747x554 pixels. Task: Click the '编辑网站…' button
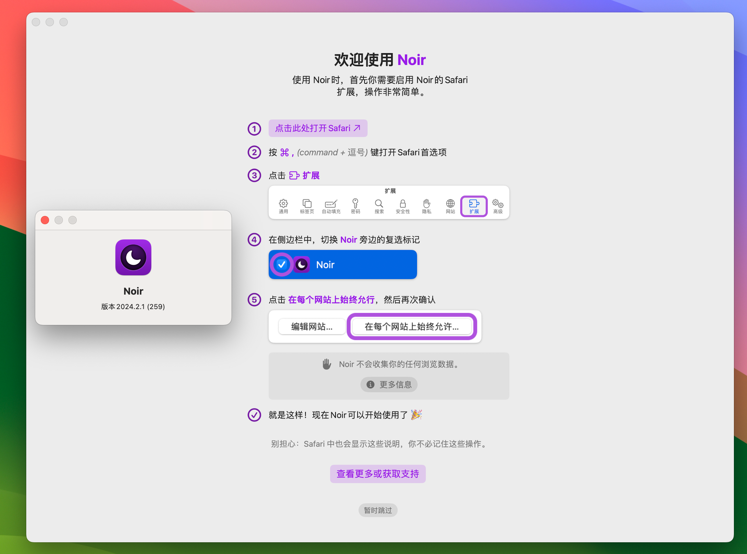[x=312, y=326]
